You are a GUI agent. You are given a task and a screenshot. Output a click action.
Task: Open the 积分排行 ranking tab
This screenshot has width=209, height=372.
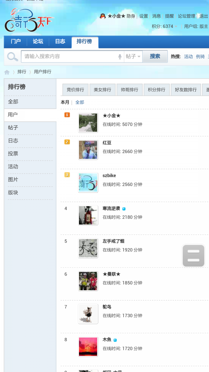pyautogui.click(x=157, y=90)
